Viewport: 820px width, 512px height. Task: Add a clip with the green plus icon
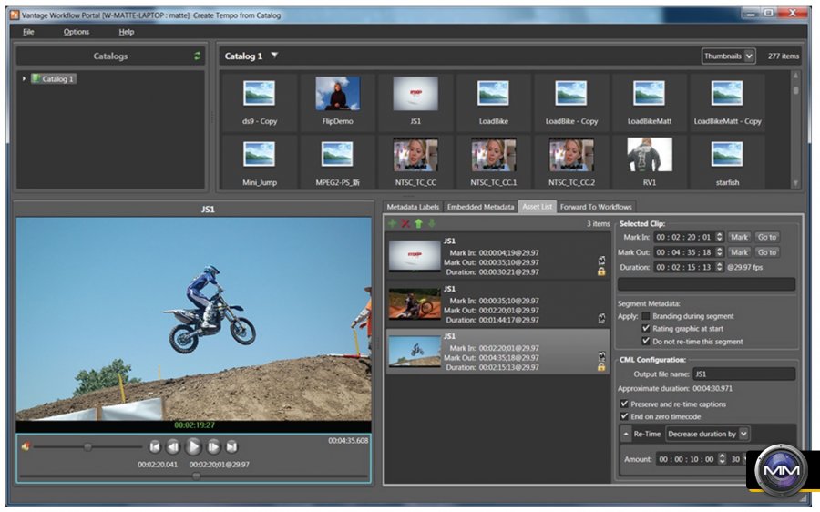pyautogui.click(x=392, y=223)
